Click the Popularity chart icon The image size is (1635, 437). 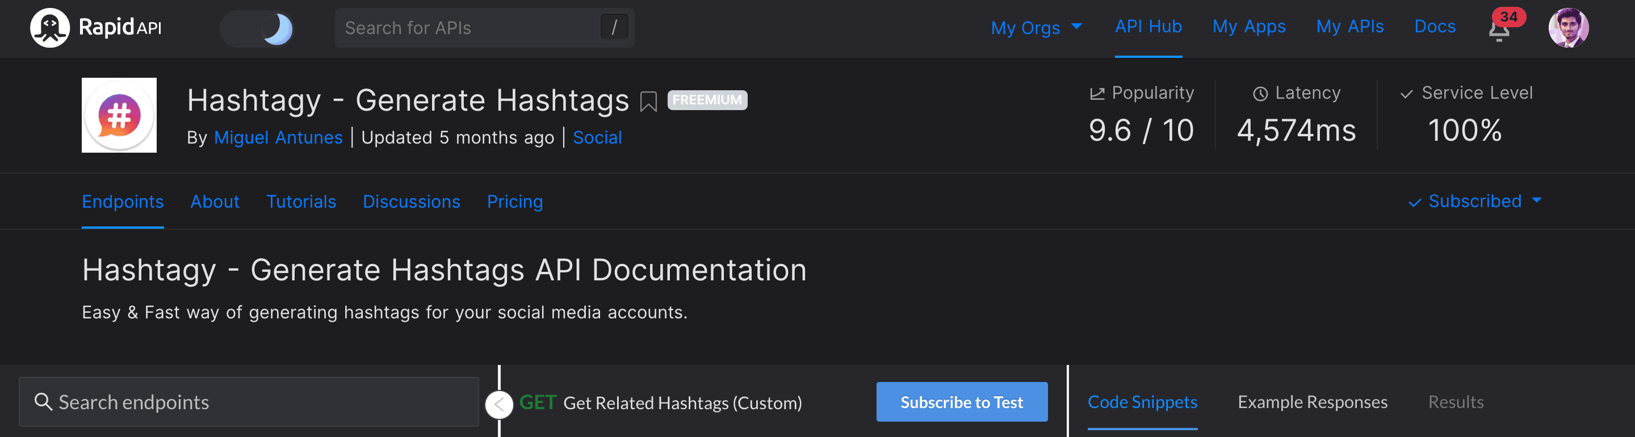(x=1097, y=94)
